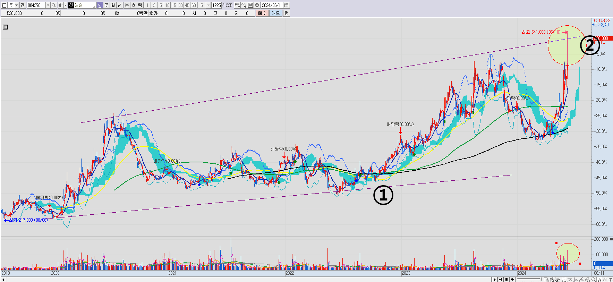This screenshot has height=282, width=613.
Task: Choose the 60 interval preset
Action: click(x=194, y=5)
